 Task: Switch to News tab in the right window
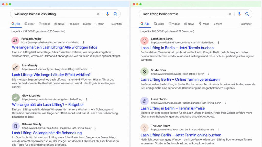coord(190,24)
